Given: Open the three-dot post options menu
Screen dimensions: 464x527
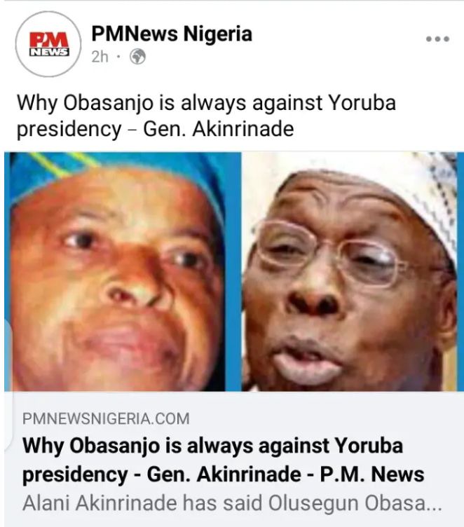Looking at the screenshot, I should click(437, 39).
